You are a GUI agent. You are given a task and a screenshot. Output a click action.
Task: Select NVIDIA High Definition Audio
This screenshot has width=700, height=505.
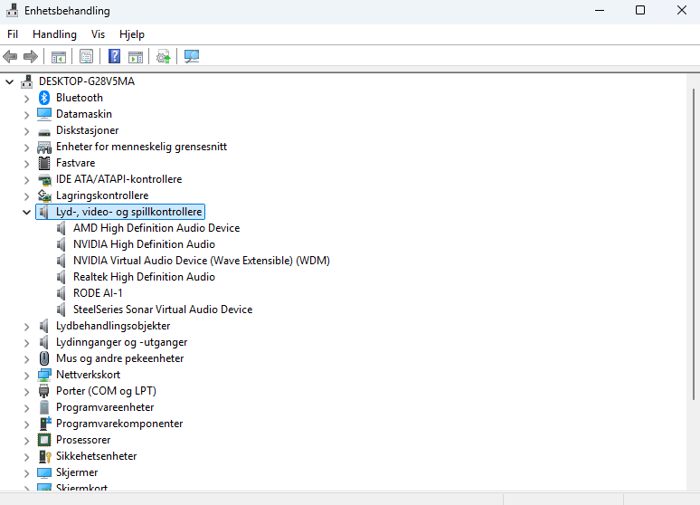[144, 244]
